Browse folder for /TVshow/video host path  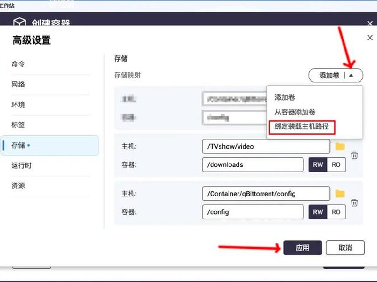340,146
